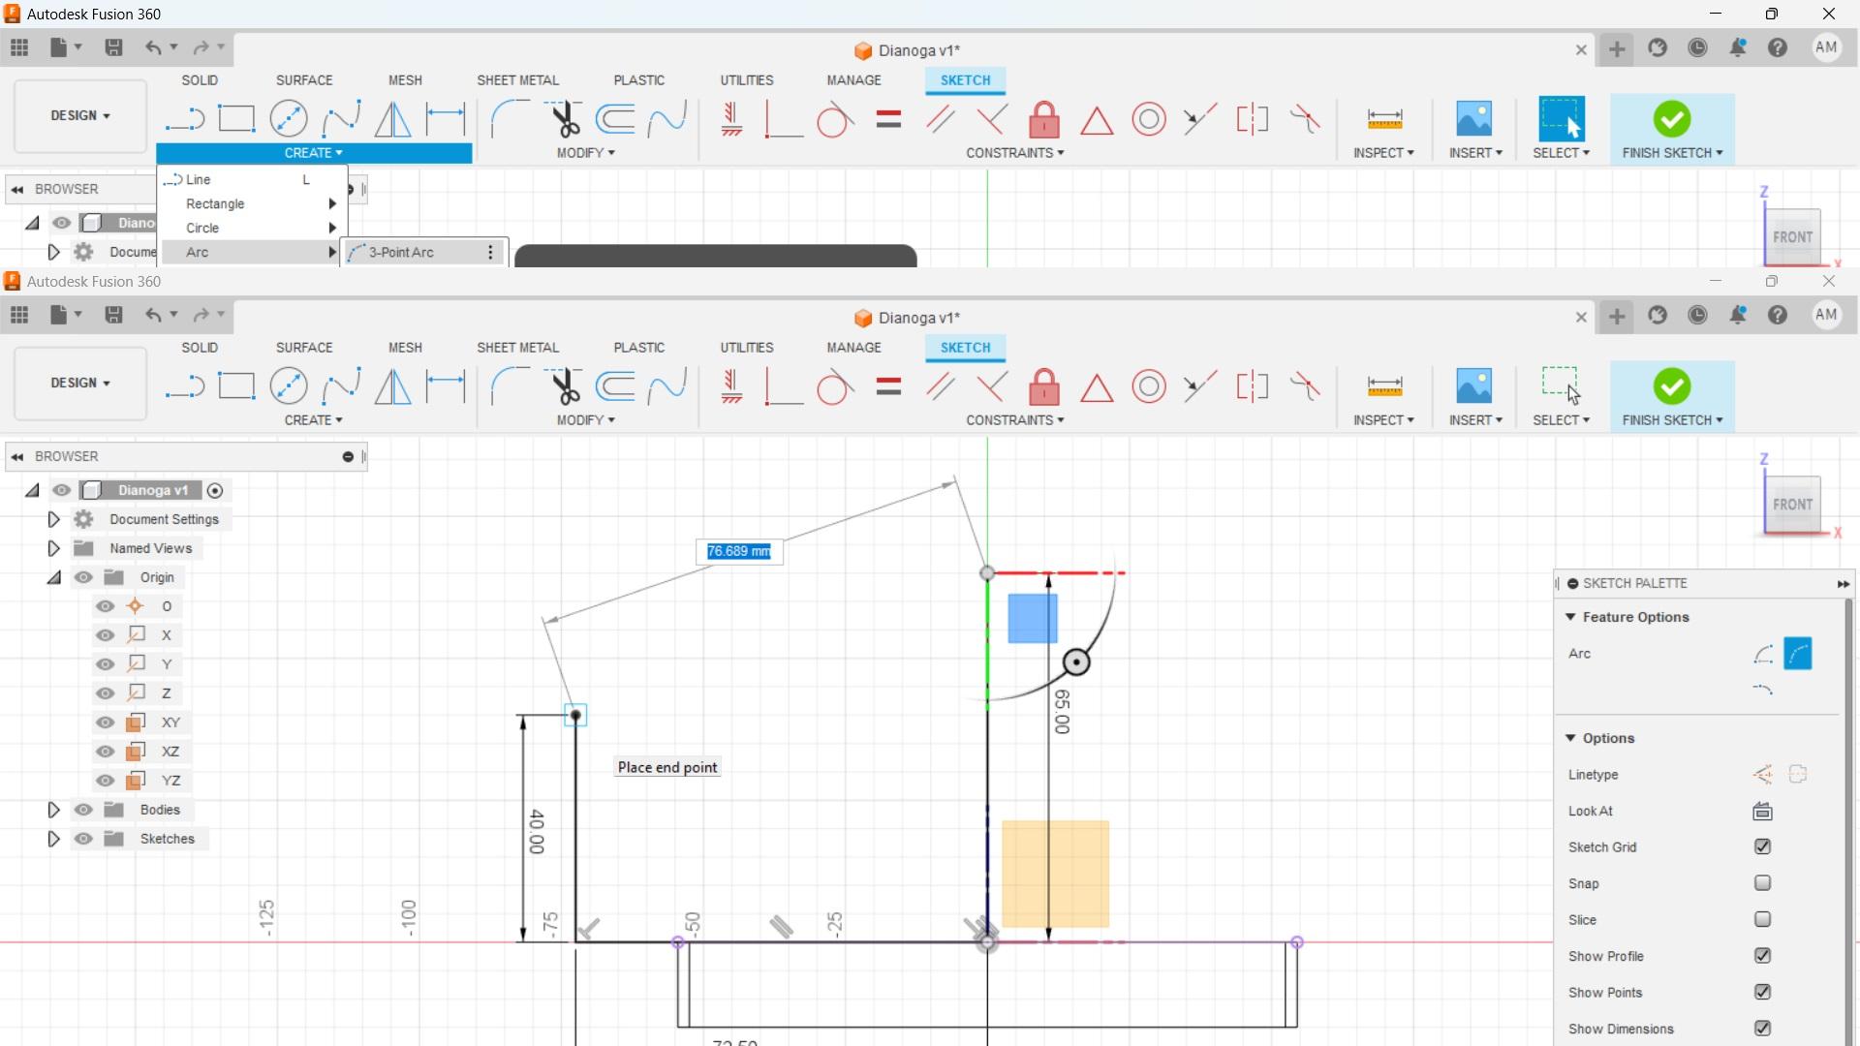Select the Trim scissors tool in Modify

coord(564,386)
